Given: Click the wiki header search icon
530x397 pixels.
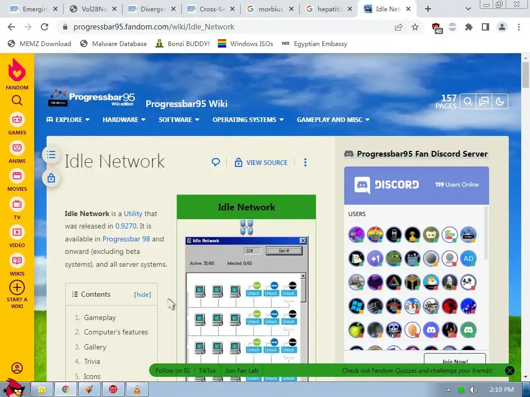Looking at the screenshot, I should pyautogui.click(x=468, y=101).
